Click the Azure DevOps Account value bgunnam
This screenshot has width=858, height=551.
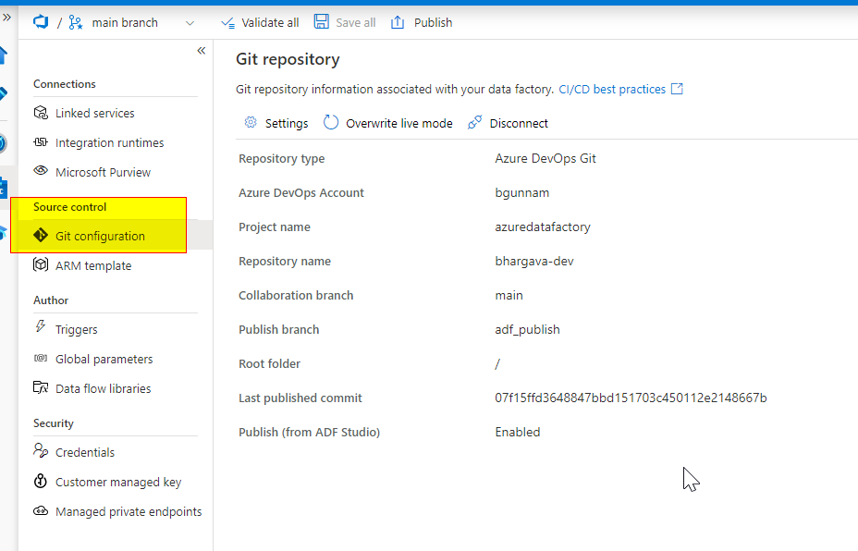tap(522, 192)
